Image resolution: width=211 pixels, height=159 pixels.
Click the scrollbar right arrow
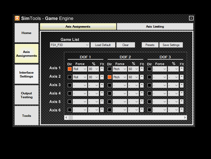(x=185, y=117)
